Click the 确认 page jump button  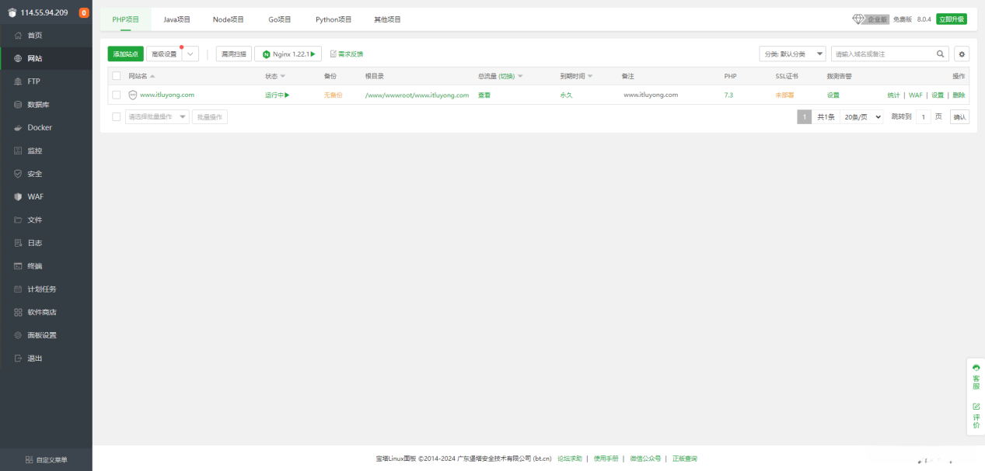click(x=960, y=117)
